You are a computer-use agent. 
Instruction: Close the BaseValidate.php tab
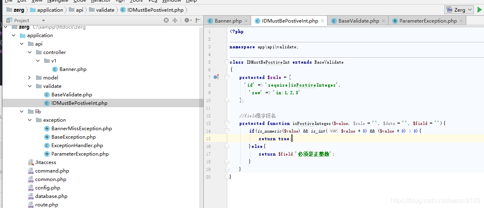pos(383,21)
